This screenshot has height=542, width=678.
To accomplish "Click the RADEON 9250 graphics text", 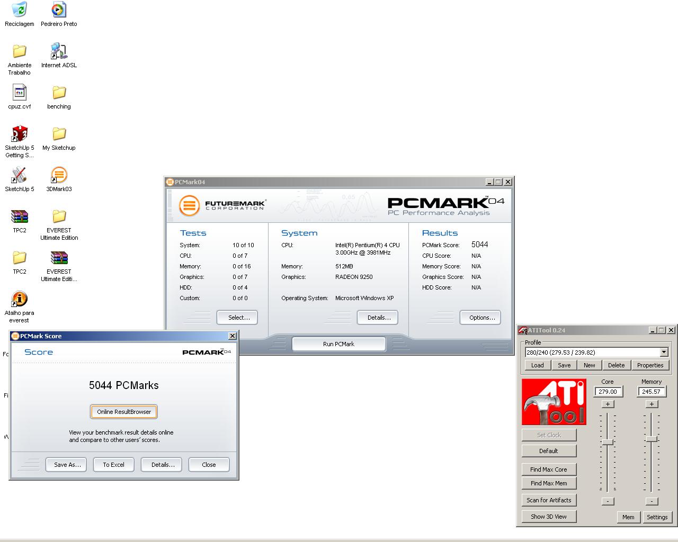I will point(354,277).
